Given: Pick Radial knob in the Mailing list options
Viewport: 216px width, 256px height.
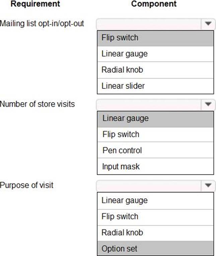Looking at the screenshot, I should tap(155, 70).
